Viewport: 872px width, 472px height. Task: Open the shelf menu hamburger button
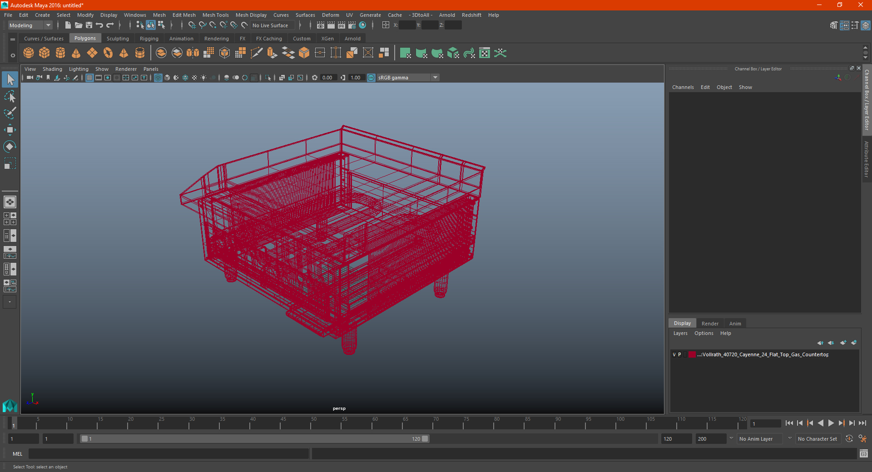[13, 39]
